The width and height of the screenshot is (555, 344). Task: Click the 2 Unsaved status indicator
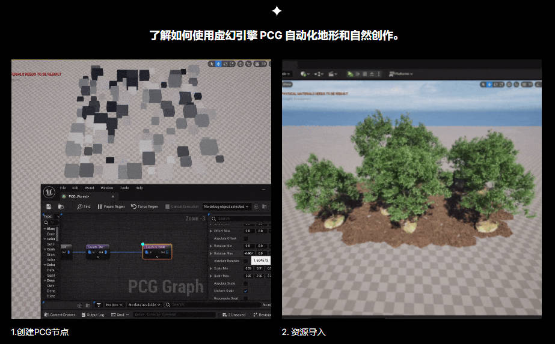[234, 315]
